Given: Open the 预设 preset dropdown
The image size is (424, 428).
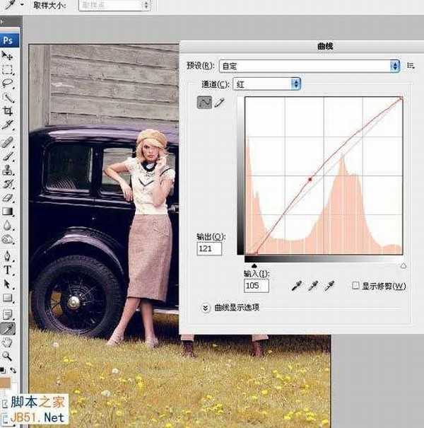Looking at the screenshot, I should click(310, 66).
